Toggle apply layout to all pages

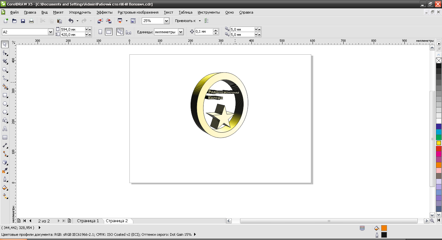(x=120, y=32)
